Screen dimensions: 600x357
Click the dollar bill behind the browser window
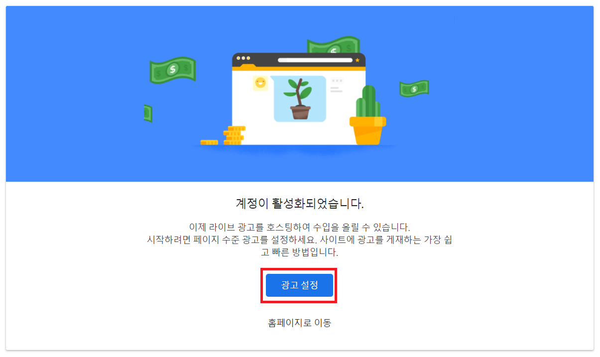[x=334, y=46]
